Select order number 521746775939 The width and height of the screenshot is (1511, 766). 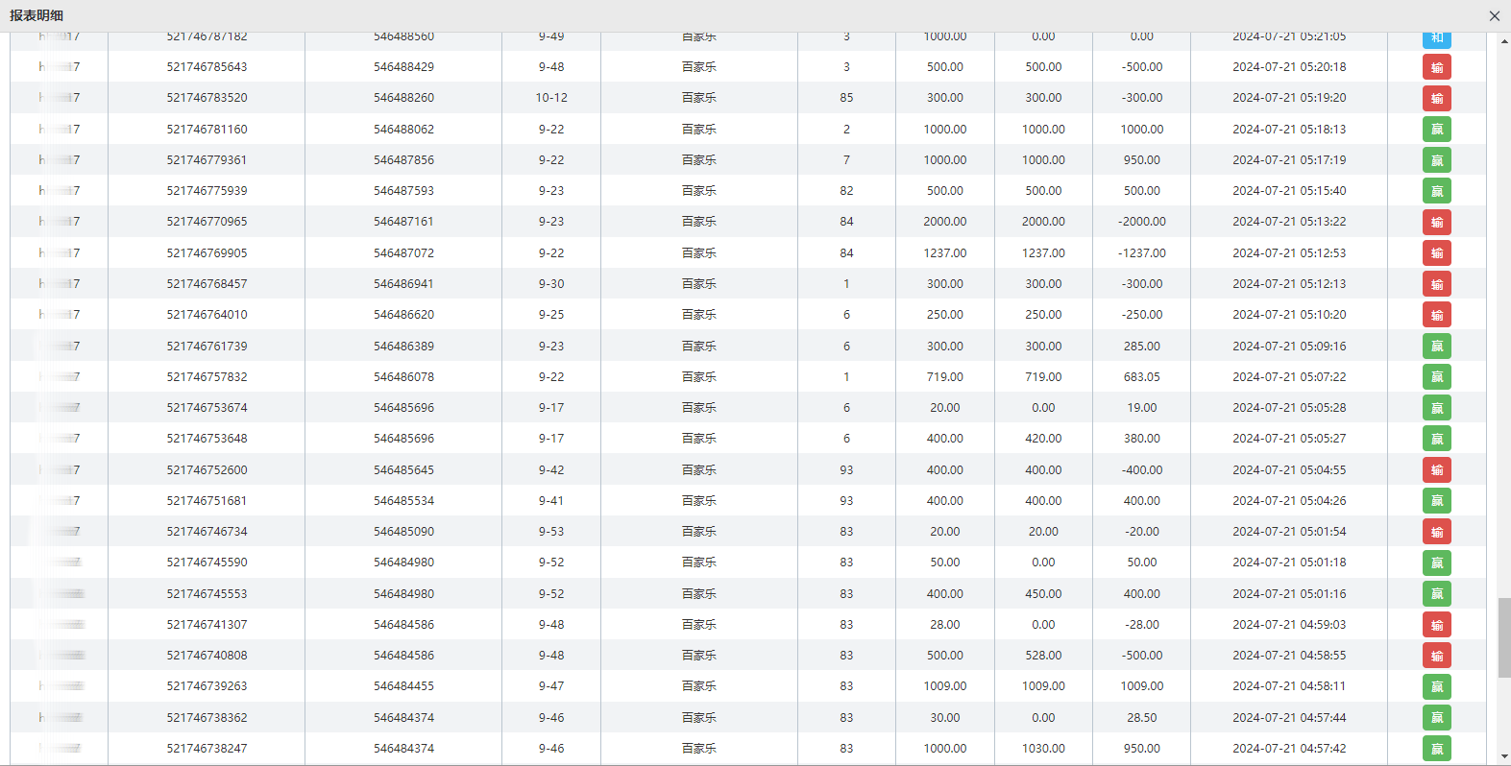207,191
